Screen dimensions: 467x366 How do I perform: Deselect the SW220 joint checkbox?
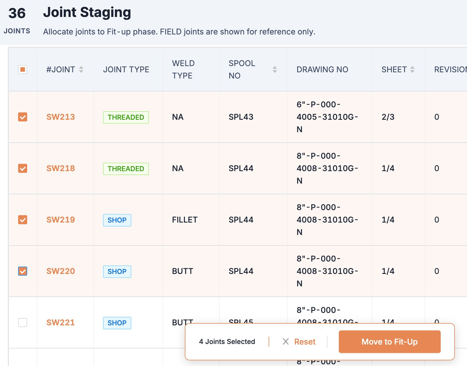point(23,271)
